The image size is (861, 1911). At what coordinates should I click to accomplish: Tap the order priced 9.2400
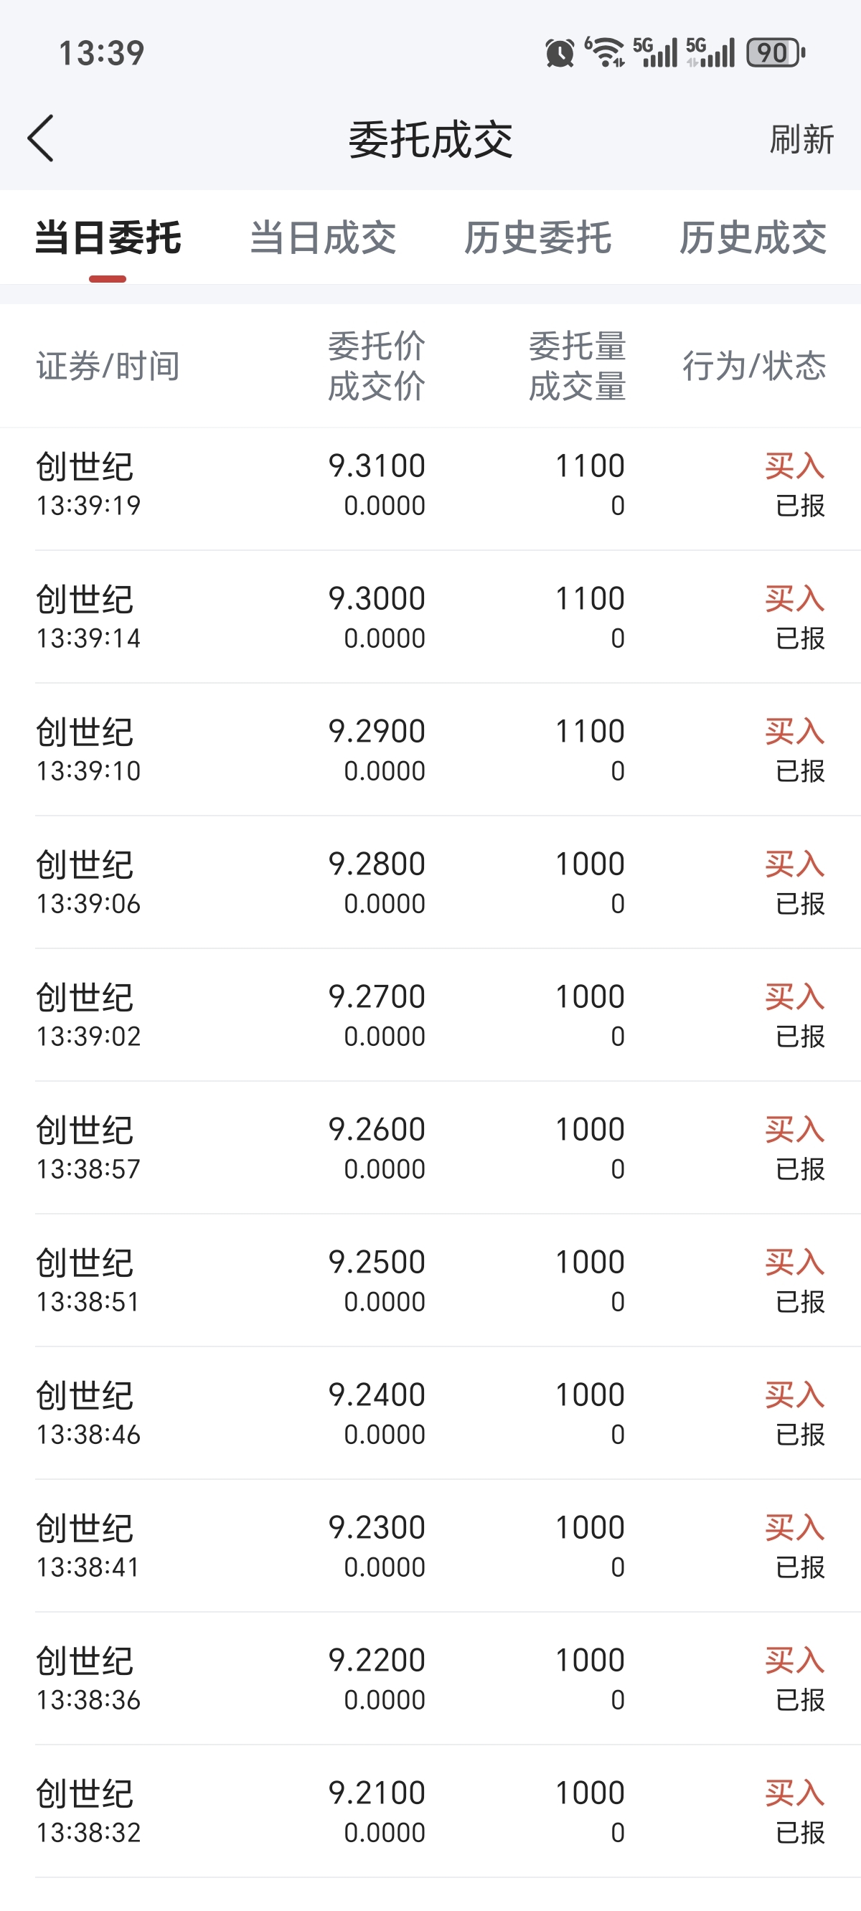tap(430, 1414)
